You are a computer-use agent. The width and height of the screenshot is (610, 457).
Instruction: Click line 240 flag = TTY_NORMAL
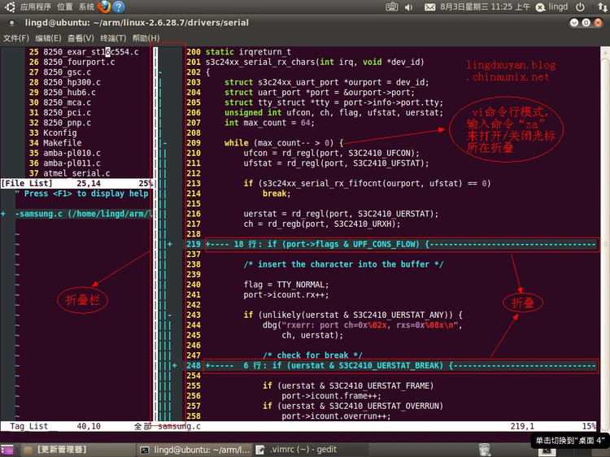pyautogui.click(x=286, y=285)
